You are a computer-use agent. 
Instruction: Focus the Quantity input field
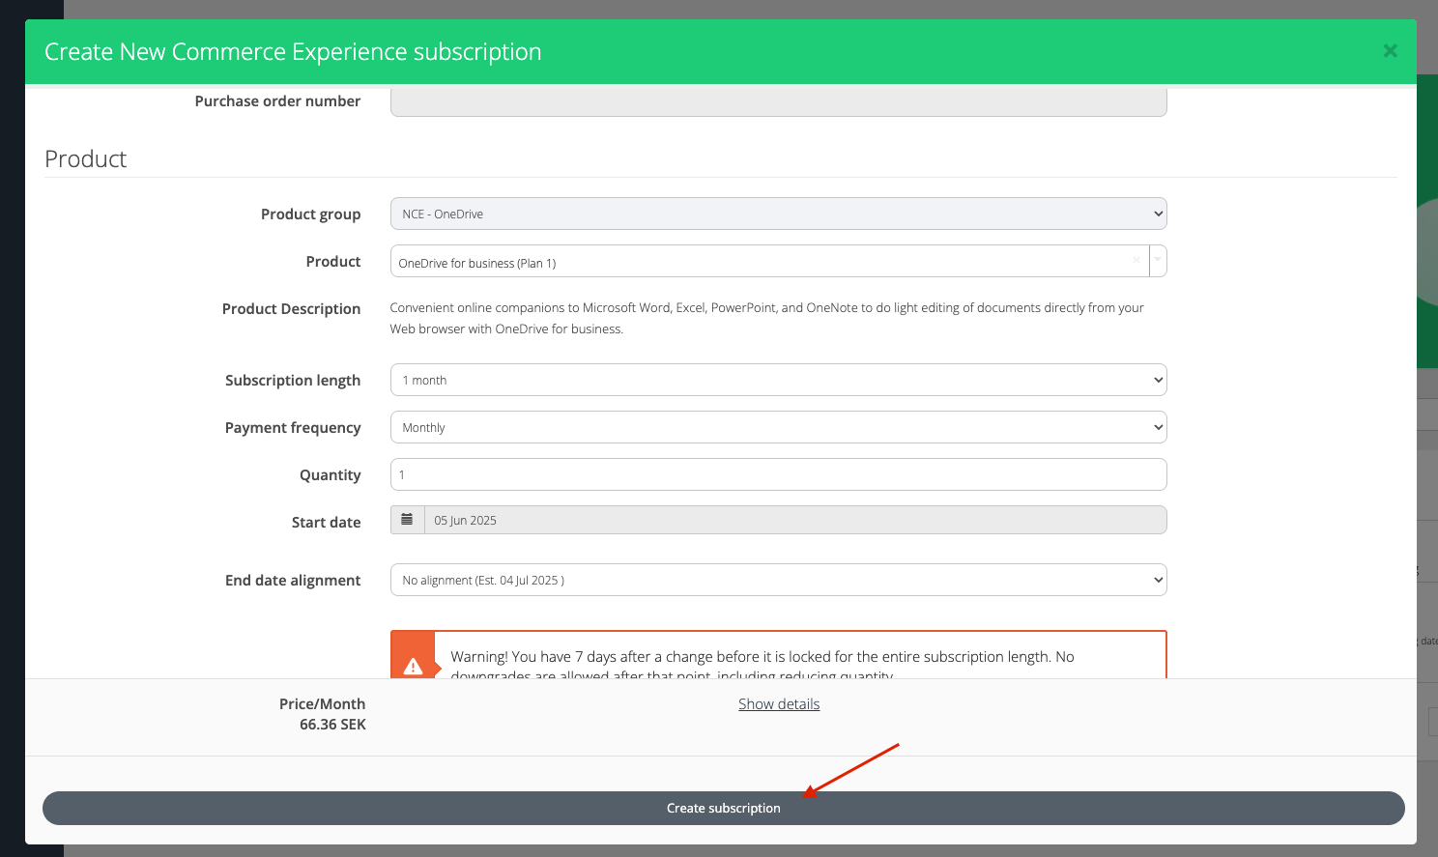[778, 474]
